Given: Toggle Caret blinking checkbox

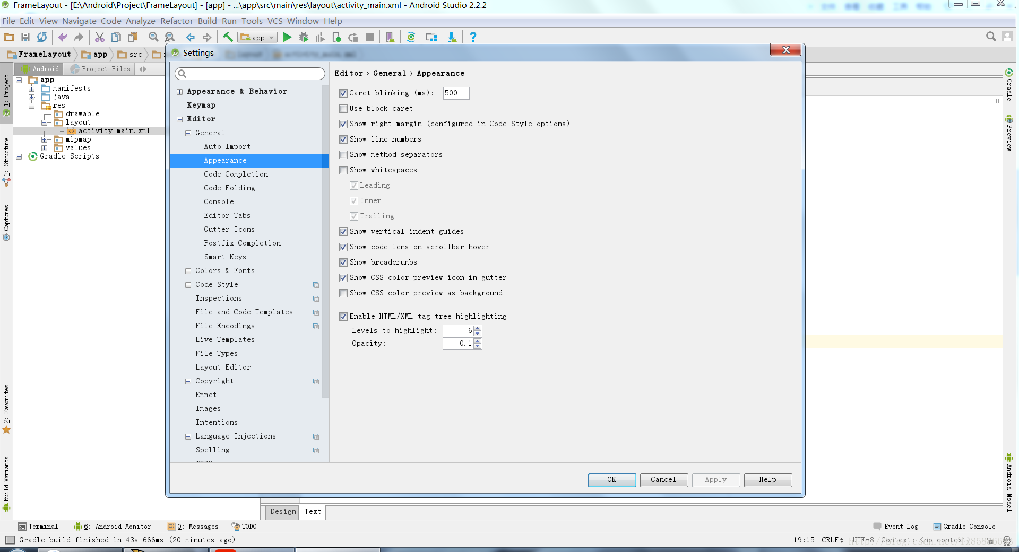Looking at the screenshot, I should (x=343, y=93).
